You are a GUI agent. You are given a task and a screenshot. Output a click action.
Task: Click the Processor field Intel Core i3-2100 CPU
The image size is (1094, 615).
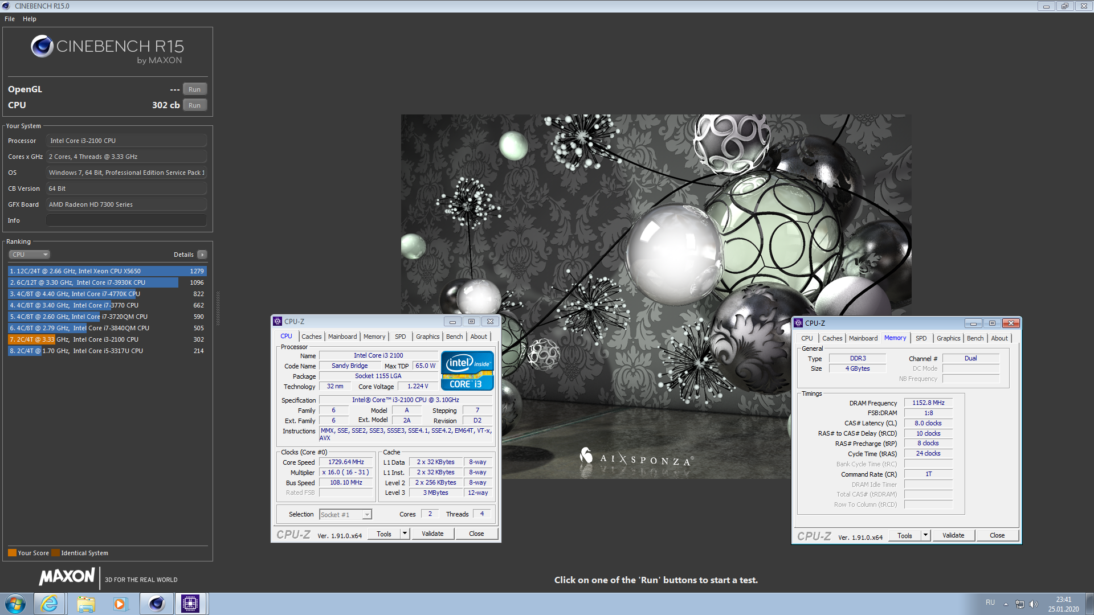click(126, 141)
